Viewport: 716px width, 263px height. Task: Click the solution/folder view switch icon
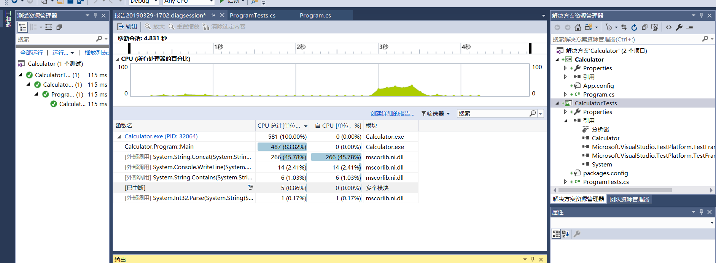click(x=589, y=27)
